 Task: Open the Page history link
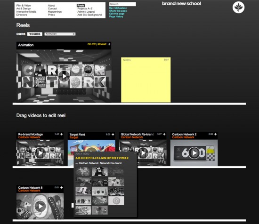[116, 16]
